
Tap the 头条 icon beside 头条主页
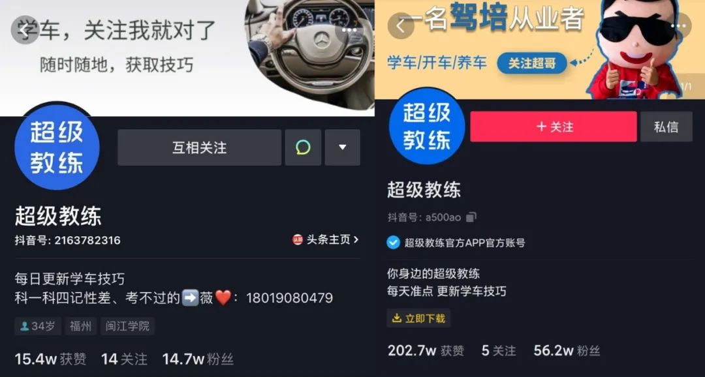[x=297, y=240]
